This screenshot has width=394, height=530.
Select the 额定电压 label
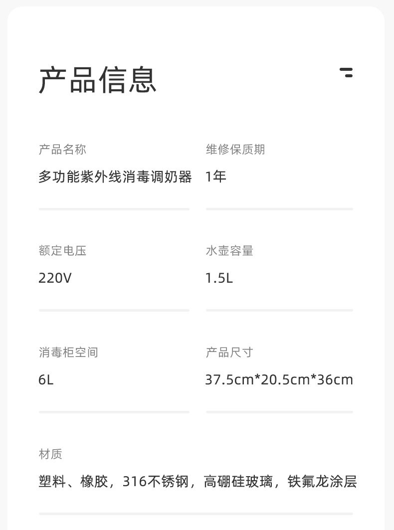62,251
